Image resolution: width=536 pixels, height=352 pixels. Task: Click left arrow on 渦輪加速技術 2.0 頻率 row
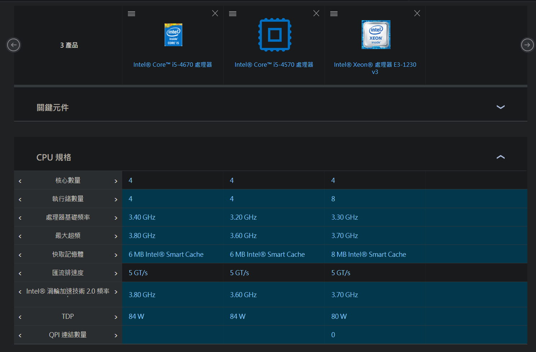20,292
